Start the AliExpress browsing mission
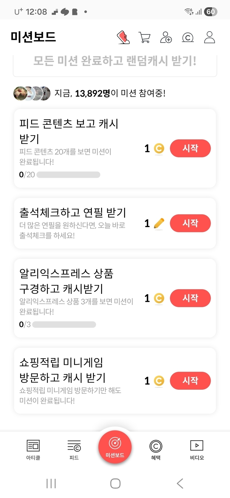 click(x=190, y=298)
